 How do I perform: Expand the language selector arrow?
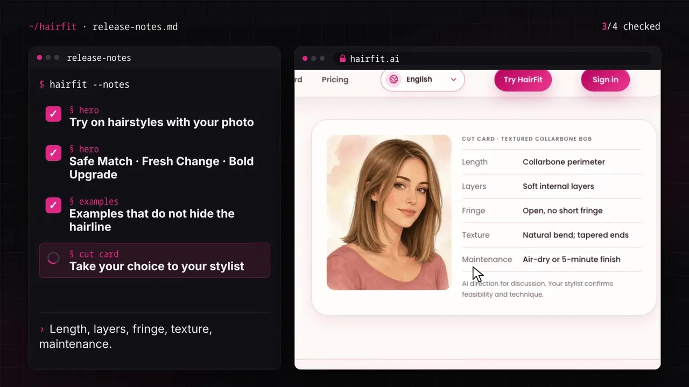coord(454,80)
